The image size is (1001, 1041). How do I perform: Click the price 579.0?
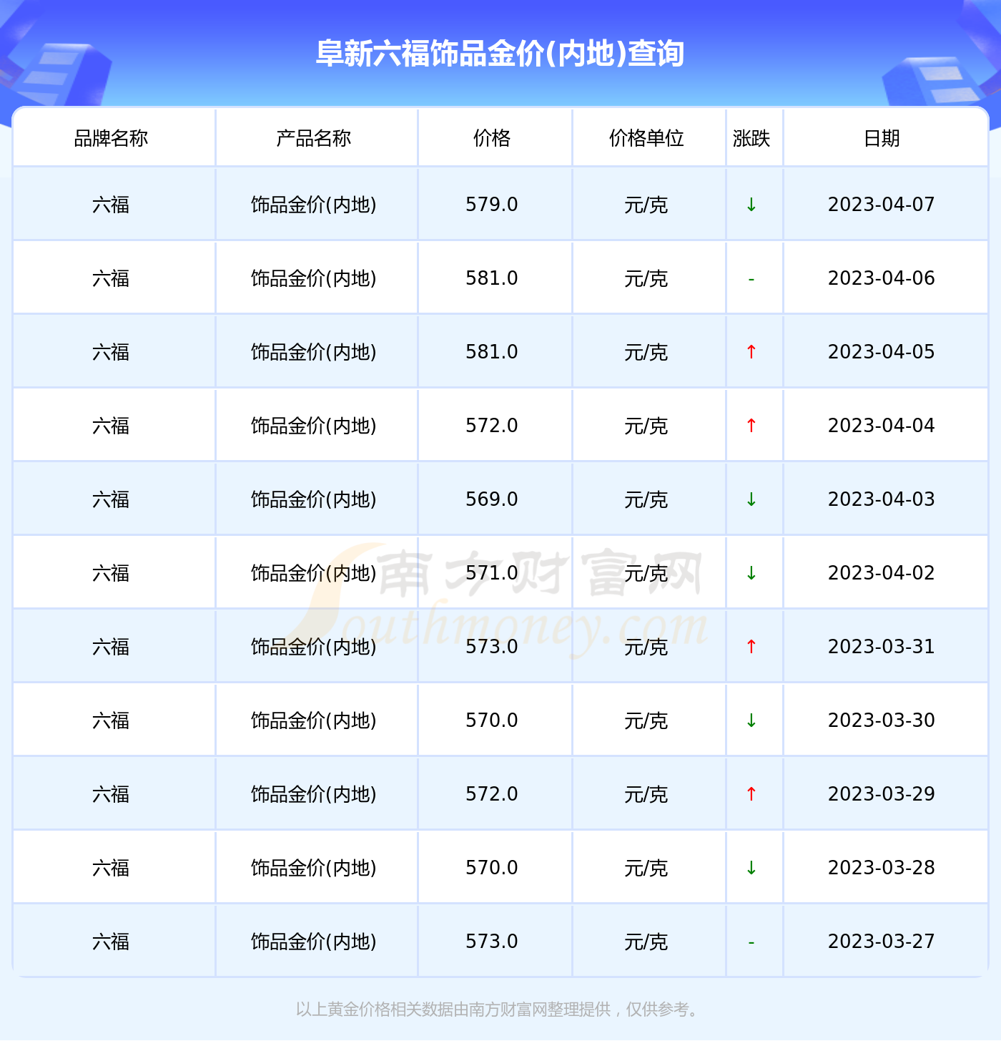pos(492,205)
